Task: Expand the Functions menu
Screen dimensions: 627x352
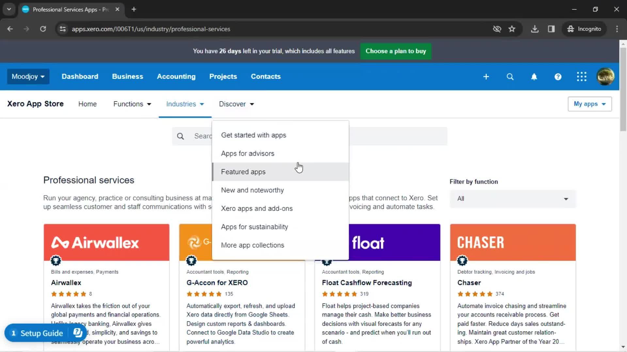Action: click(132, 104)
